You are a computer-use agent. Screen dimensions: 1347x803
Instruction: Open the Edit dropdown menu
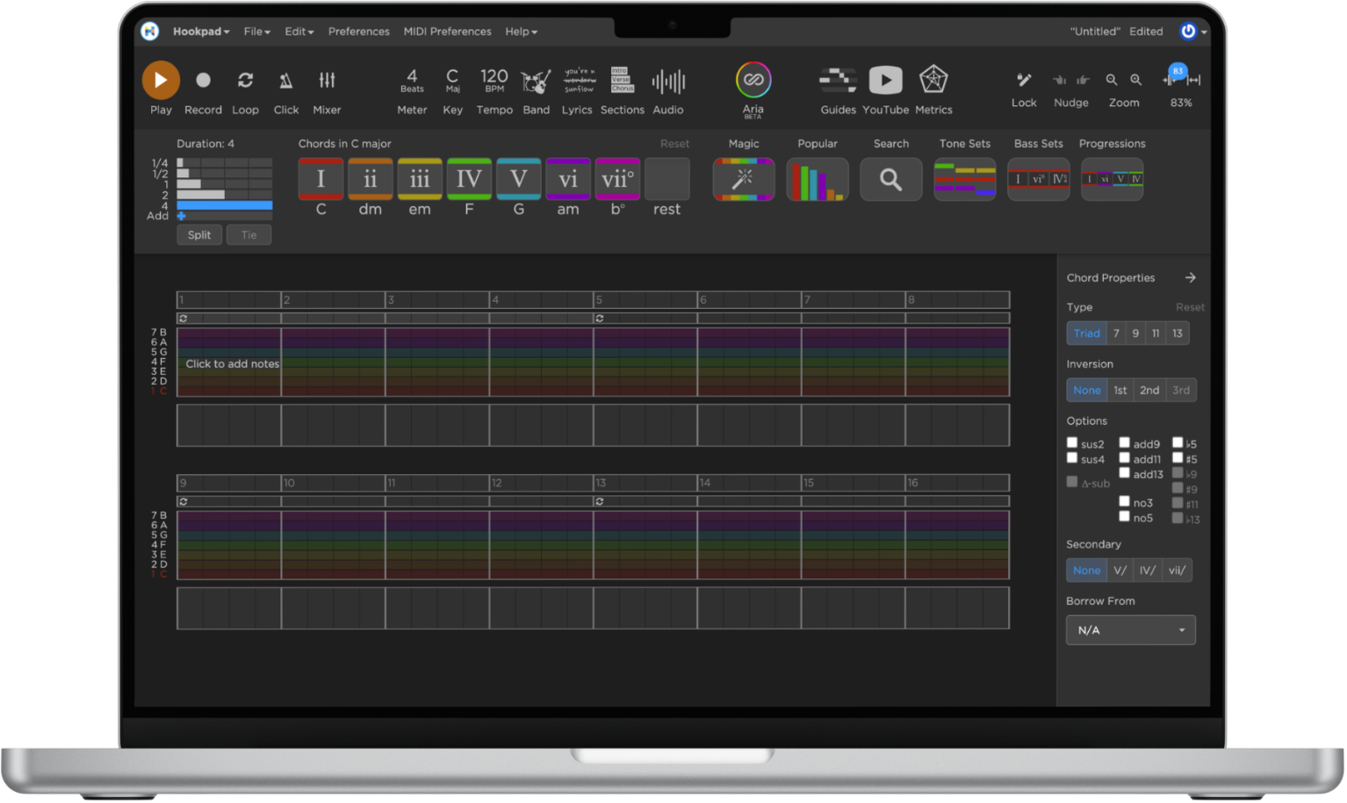click(x=299, y=32)
